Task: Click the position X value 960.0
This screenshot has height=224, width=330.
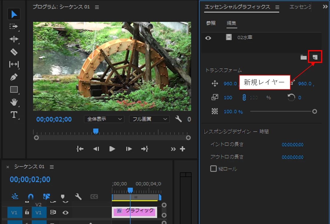Action: tap(230, 84)
